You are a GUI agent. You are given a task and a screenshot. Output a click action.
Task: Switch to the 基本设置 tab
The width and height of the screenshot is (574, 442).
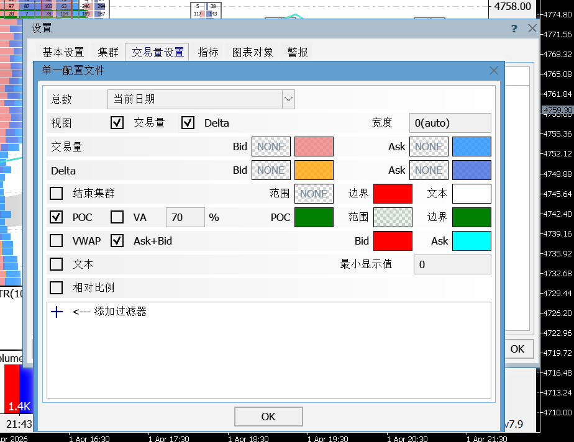tap(65, 52)
